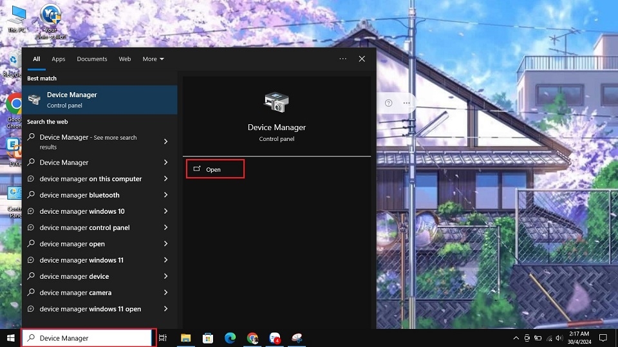618x347 pixels.
Task: Open search options three-dot menu
Action: (x=343, y=59)
